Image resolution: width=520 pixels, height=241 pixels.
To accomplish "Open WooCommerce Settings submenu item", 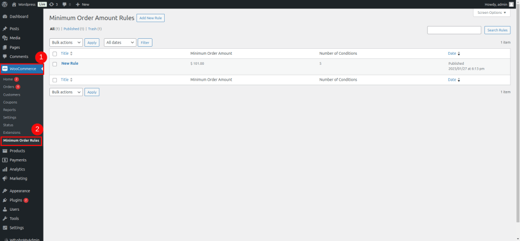I will (10, 117).
